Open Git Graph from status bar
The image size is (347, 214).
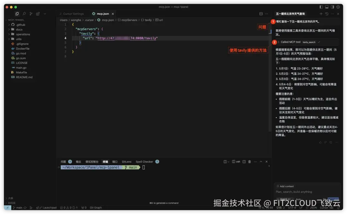pos(96,208)
